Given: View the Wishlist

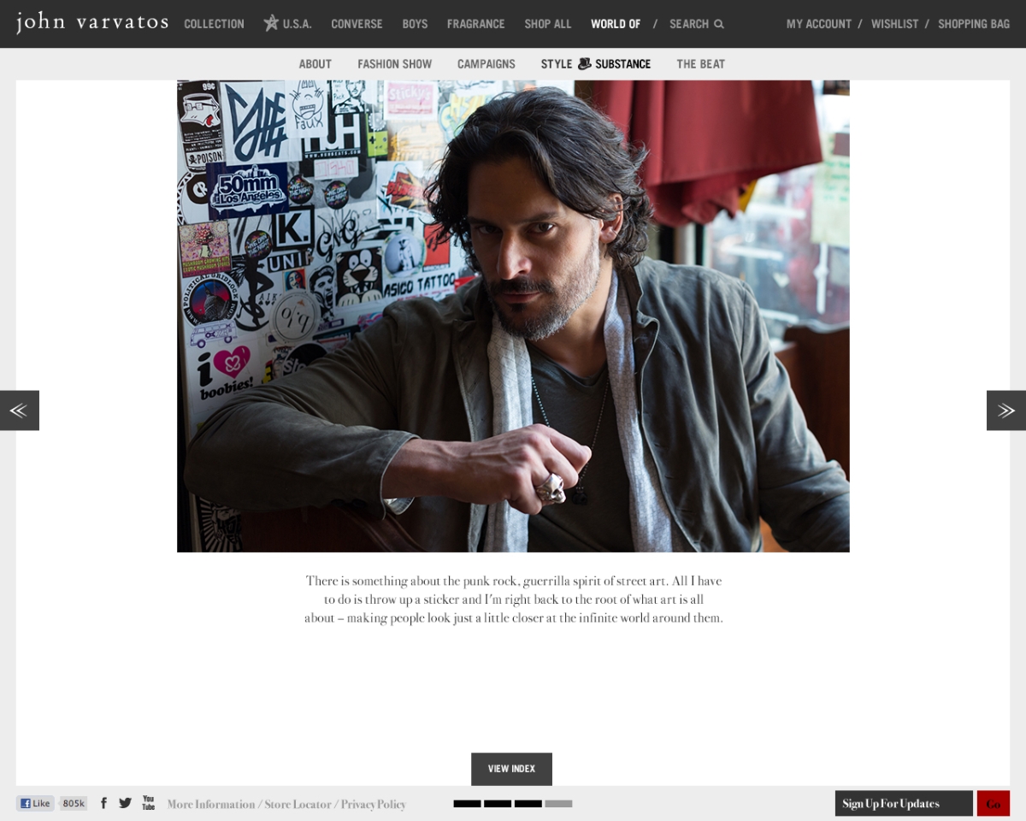Looking at the screenshot, I should [894, 24].
